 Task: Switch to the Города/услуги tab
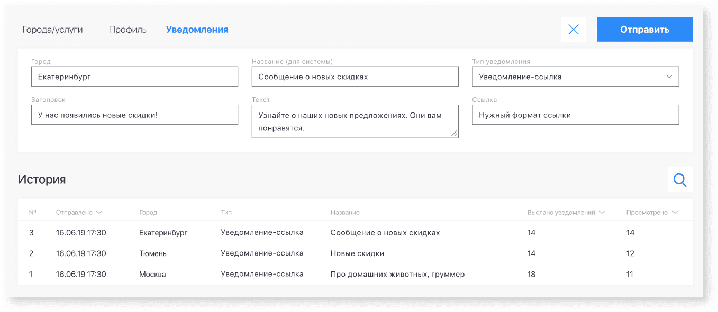point(52,30)
